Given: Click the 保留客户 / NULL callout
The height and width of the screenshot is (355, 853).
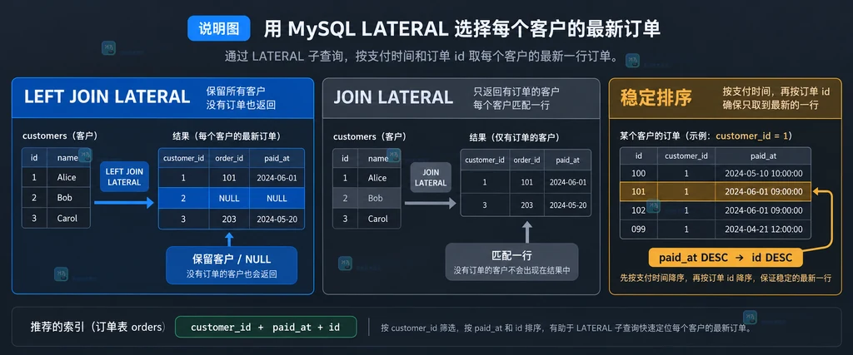Looking at the screenshot, I should click(232, 265).
